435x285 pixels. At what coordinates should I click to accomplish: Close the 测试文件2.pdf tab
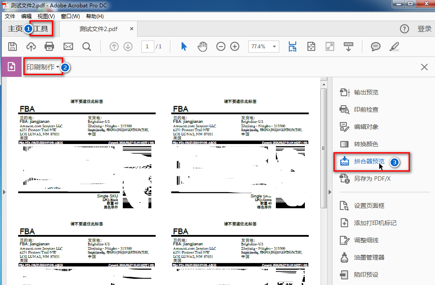pyautogui.click(x=131, y=29)
